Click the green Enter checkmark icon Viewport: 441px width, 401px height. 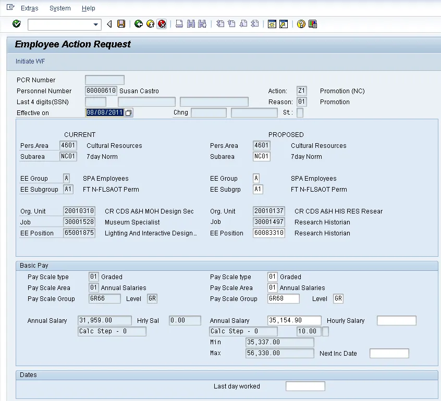17,24
